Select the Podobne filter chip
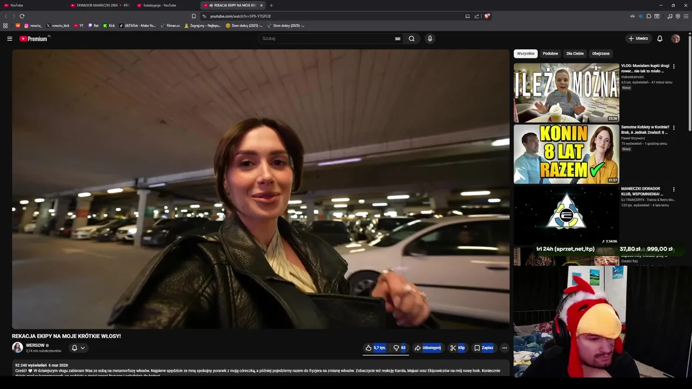Image resolution: width=692 pixels, height=389 pixels. [x=550, y=53]
